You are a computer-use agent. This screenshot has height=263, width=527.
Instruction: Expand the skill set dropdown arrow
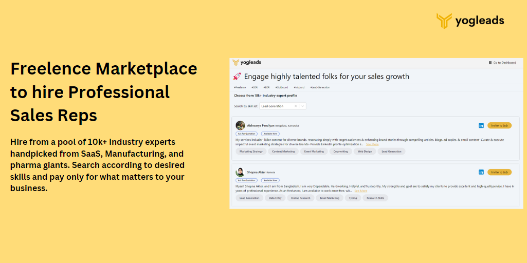pyautogui.click(x=302, y=106)
